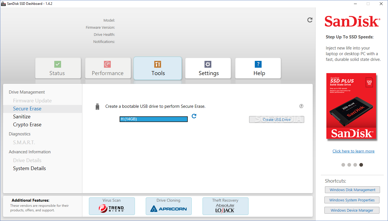Click the Performance gauge icon
This screenshot has height=221, width=388.
tap(107, 64)
